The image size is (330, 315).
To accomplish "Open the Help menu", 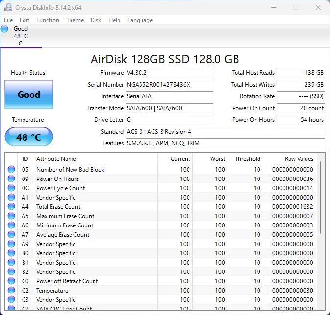I will [x=114, y=20].
